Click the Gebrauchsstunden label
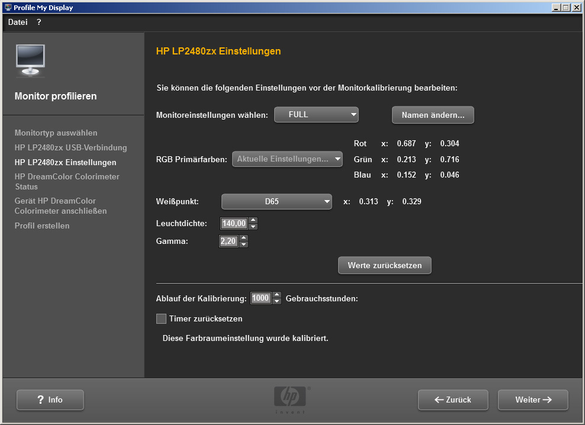This screenshot has width=585, height=425. pyautogui.click(x=322, y=298)
